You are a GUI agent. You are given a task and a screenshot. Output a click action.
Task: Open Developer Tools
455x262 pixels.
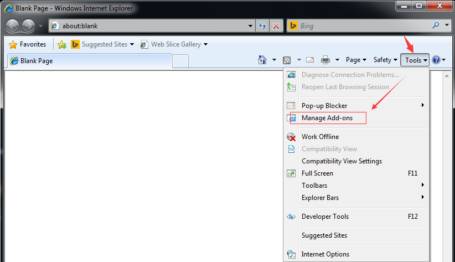pos(356,217)
